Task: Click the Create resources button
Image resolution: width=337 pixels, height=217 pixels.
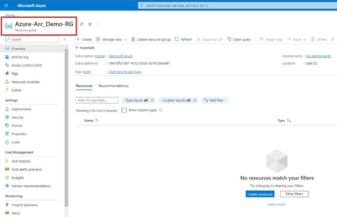Action: click(x=260, y=194)
